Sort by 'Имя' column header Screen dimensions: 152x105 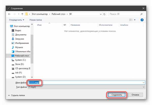[x=39, y=25]
